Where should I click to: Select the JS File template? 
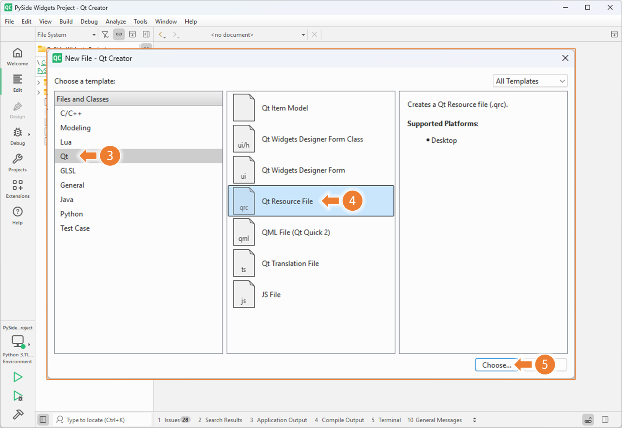click(x=311, y=295)
